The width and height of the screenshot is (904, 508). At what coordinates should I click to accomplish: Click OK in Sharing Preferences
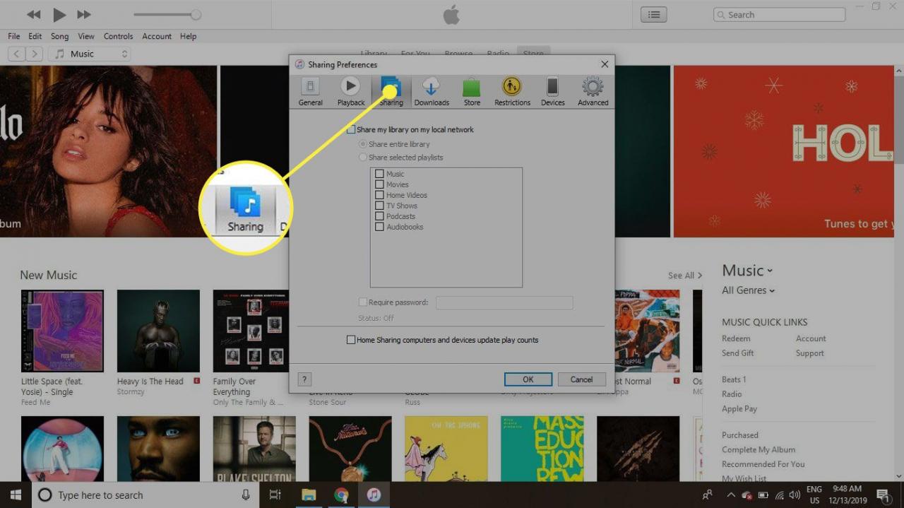pyautogui.click(x=528, y=379)
